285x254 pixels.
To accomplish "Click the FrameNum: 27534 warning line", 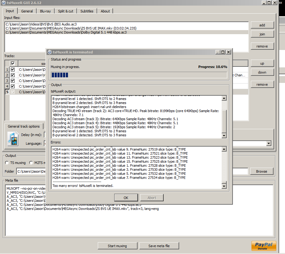I will point(119,178).
